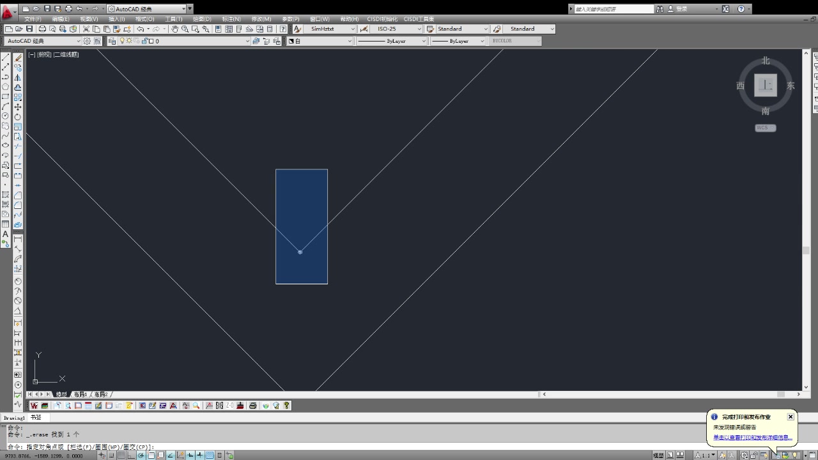Open the 修改(M) menu
The image size is (818, 460).
point(261,19)
